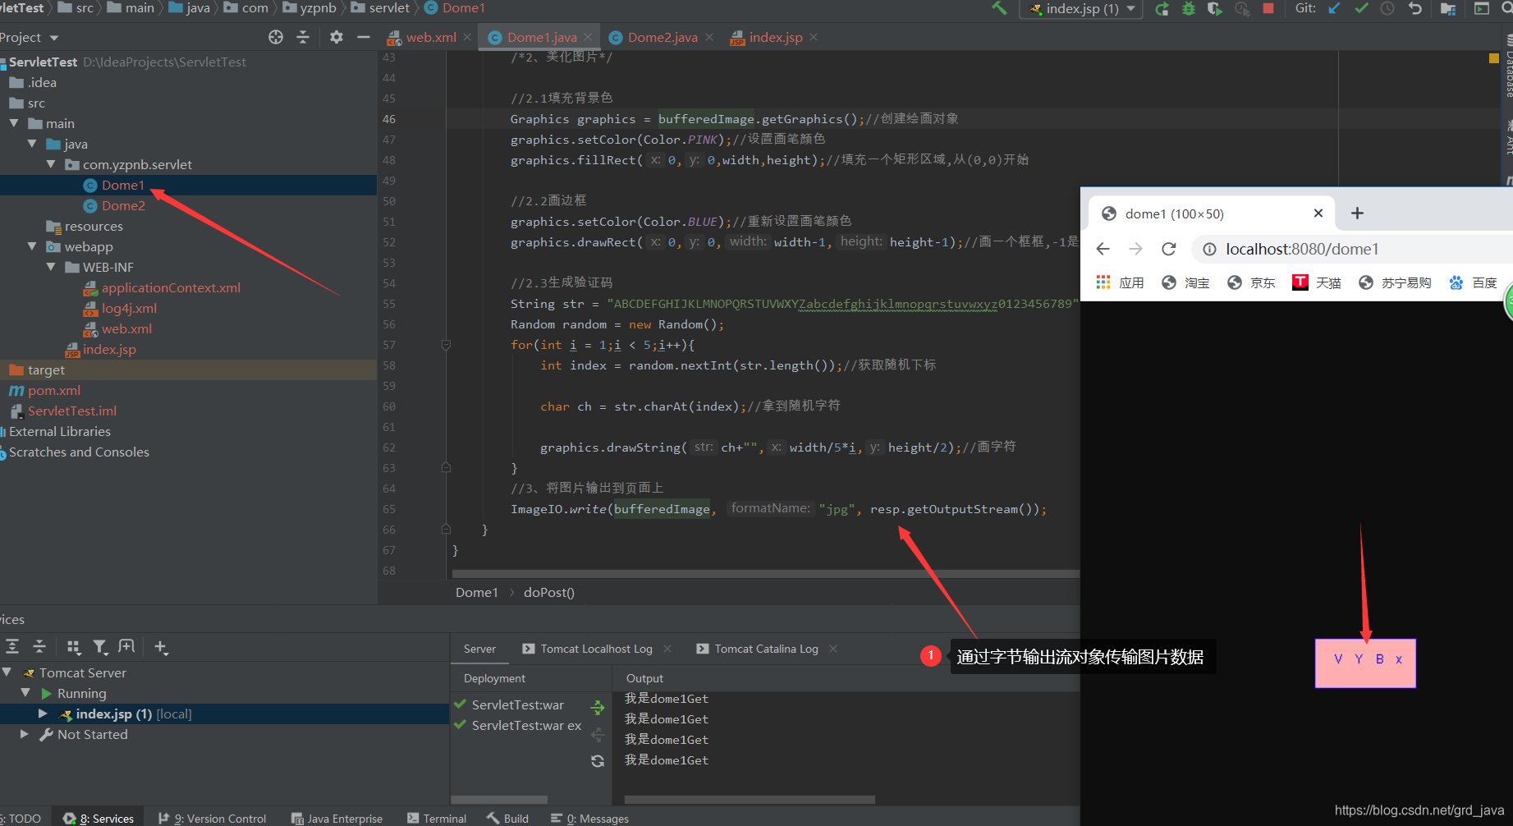The width and height of the screenshot is (1513, 826).
Task: Open the Terminal tool window
Action: click(437, 819)
